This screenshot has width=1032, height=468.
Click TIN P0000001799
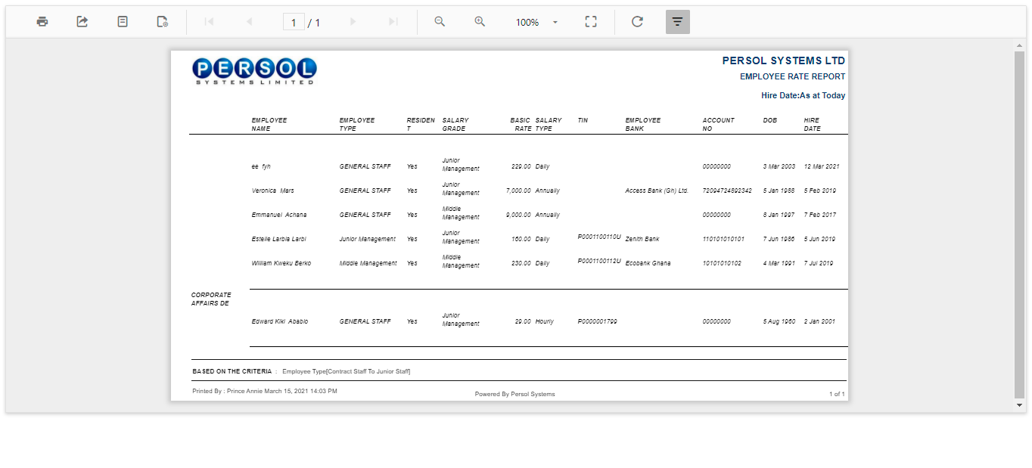point(597,321)
